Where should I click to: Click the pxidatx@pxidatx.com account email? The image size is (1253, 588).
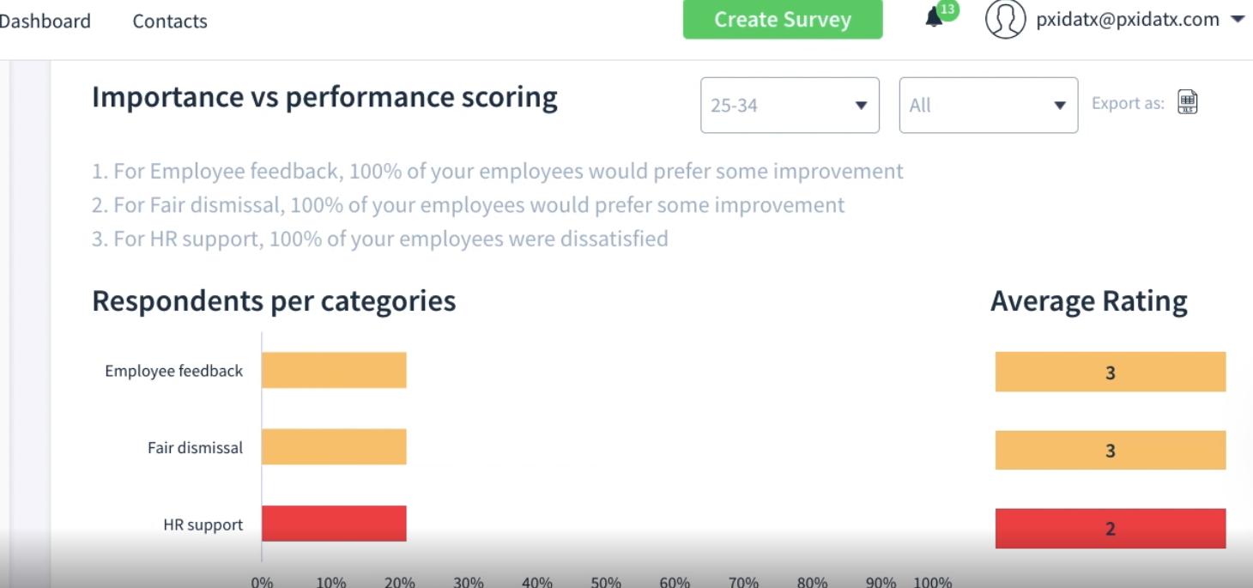tap(1128, 20)
